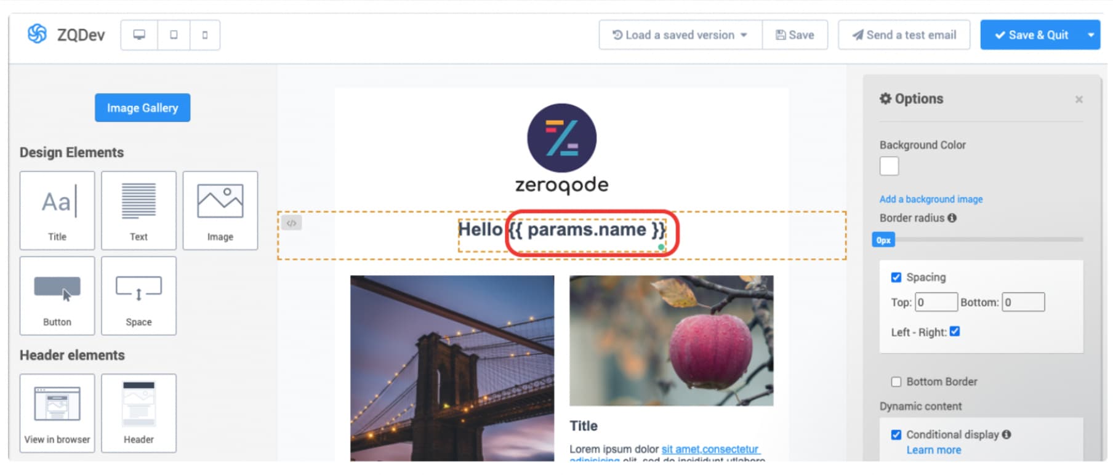This screenshot has width=1113, height=475.
Task: Expand the Save & Quit arrow menu
Action: (x=1091, y=35)
